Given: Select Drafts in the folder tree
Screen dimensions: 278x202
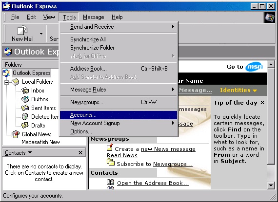Looking at the screenshot, I should pos(38,125).
